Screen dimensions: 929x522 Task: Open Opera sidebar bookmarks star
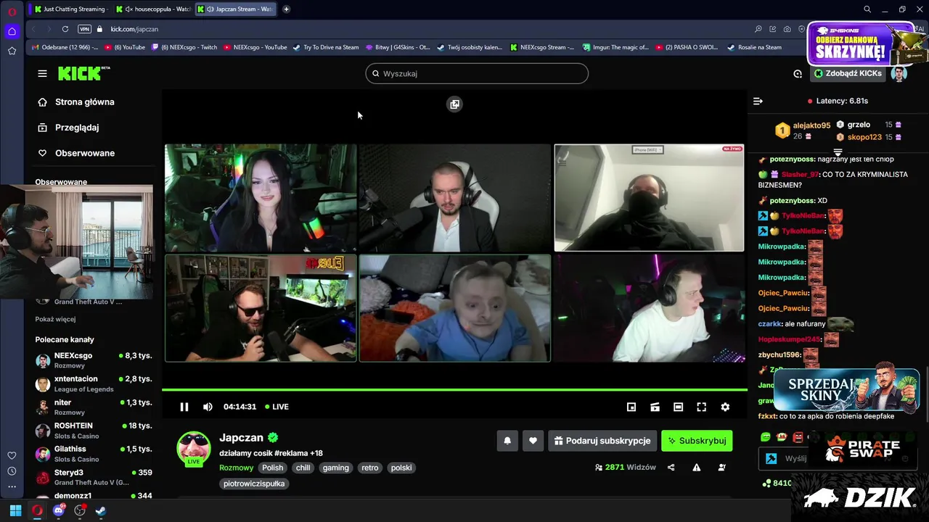(12, 51)
